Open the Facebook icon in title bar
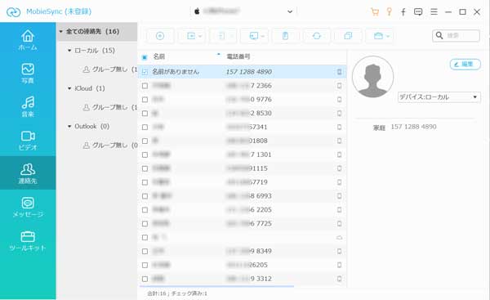 [x=403, y=12]
